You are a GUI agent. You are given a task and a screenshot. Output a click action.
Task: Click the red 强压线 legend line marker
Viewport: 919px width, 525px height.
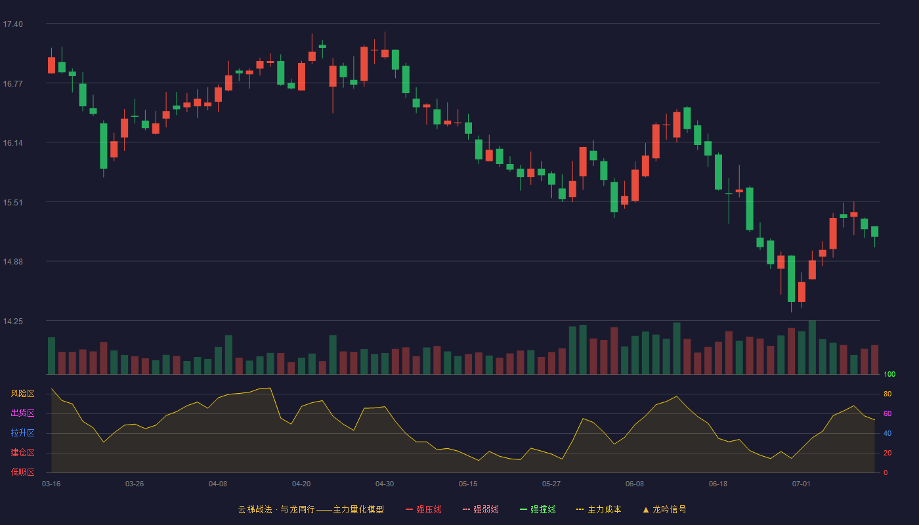[410, 509]
